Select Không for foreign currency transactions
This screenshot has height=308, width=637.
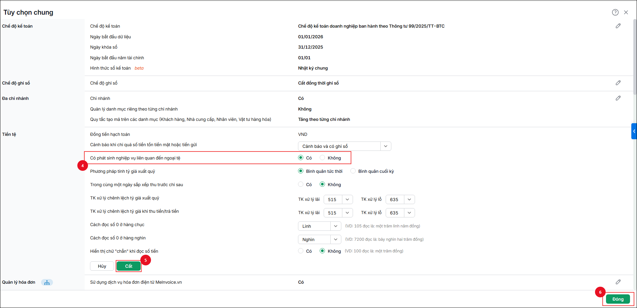[322, 158]
